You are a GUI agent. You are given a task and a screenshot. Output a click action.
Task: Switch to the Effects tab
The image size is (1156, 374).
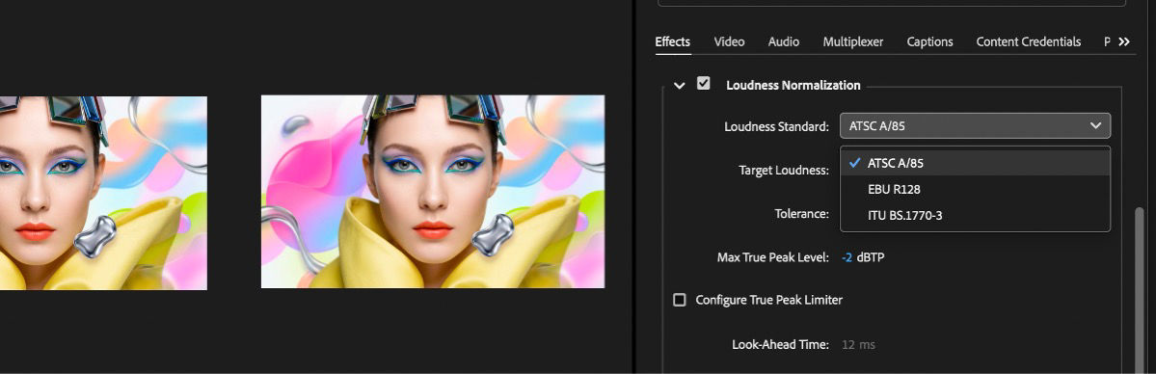[672, 42]
